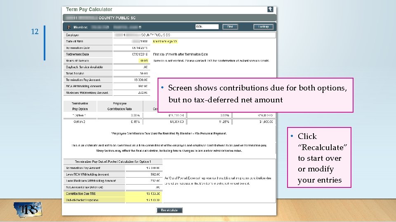Click the Medicare Withholding Amount label

[87, 92]
